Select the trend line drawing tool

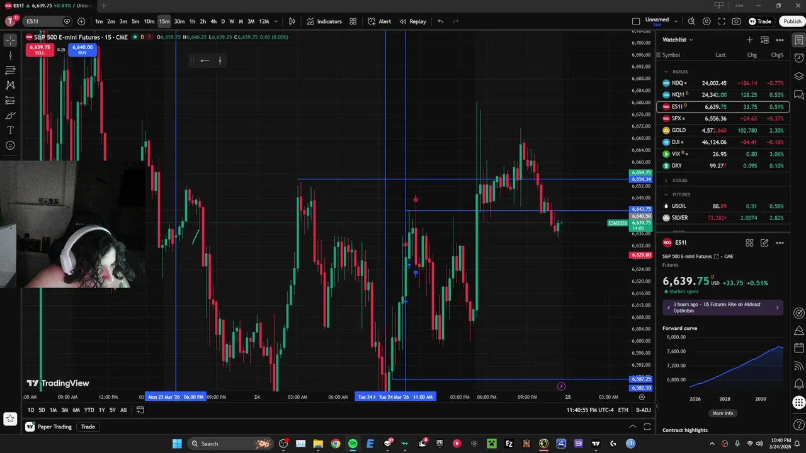(x=10, y=55)
